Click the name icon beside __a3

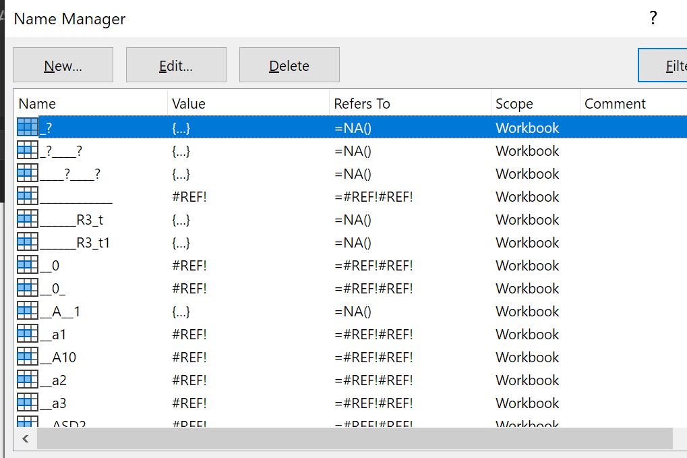[28, 403]
